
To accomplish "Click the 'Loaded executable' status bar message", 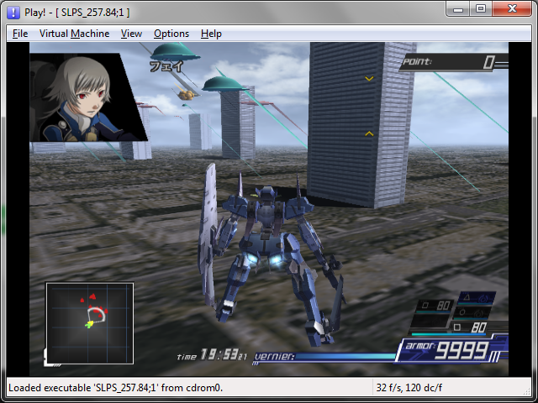I will [116, 388].
